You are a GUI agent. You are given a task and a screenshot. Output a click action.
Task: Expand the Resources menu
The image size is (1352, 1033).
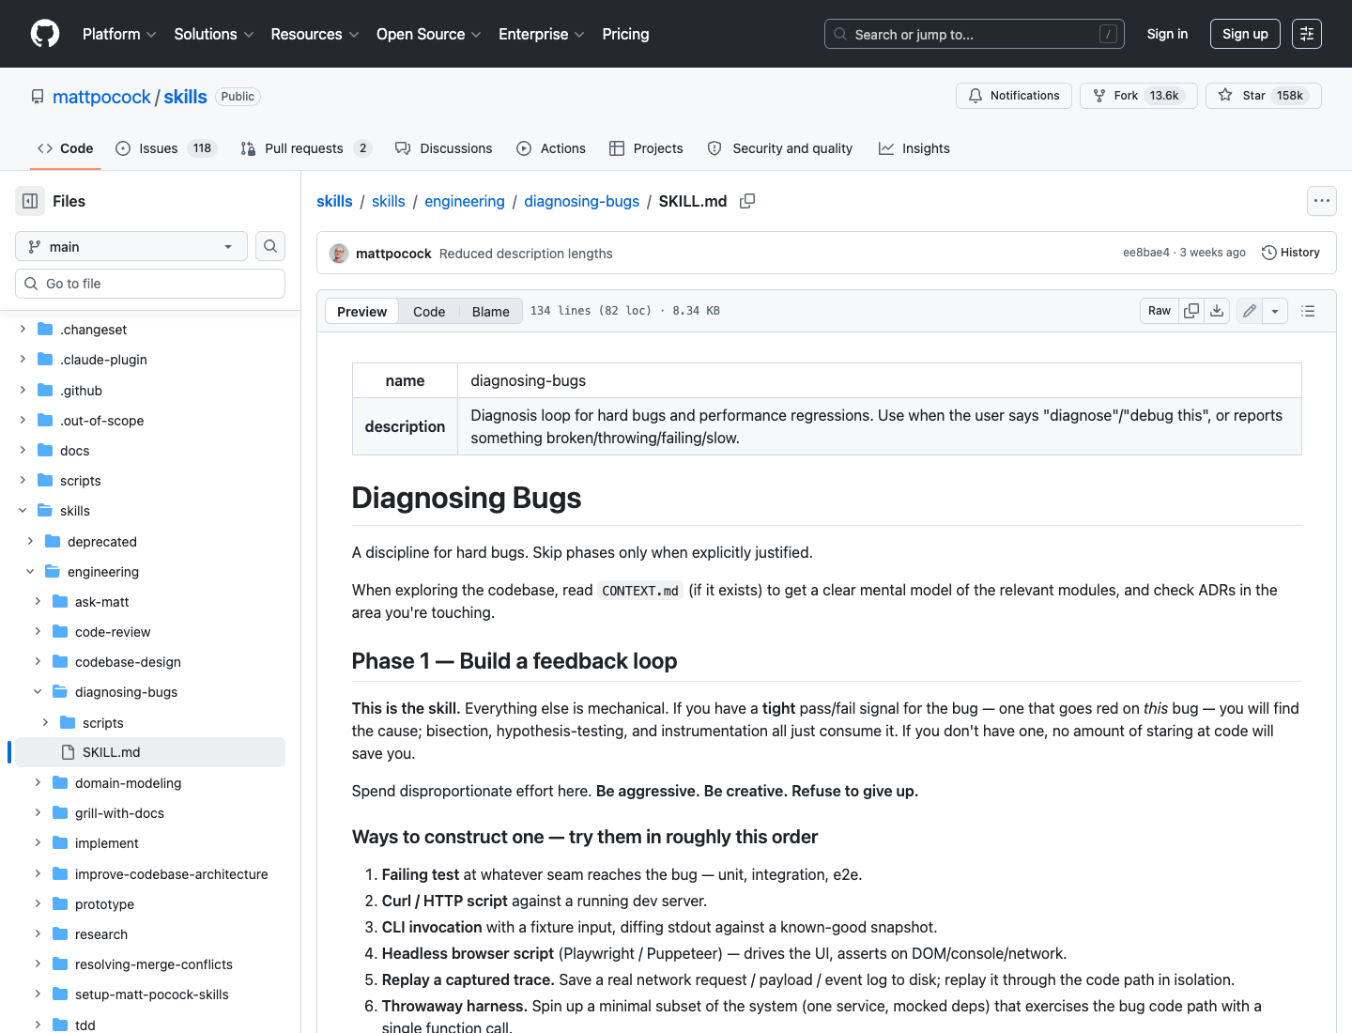click(315, 34)
